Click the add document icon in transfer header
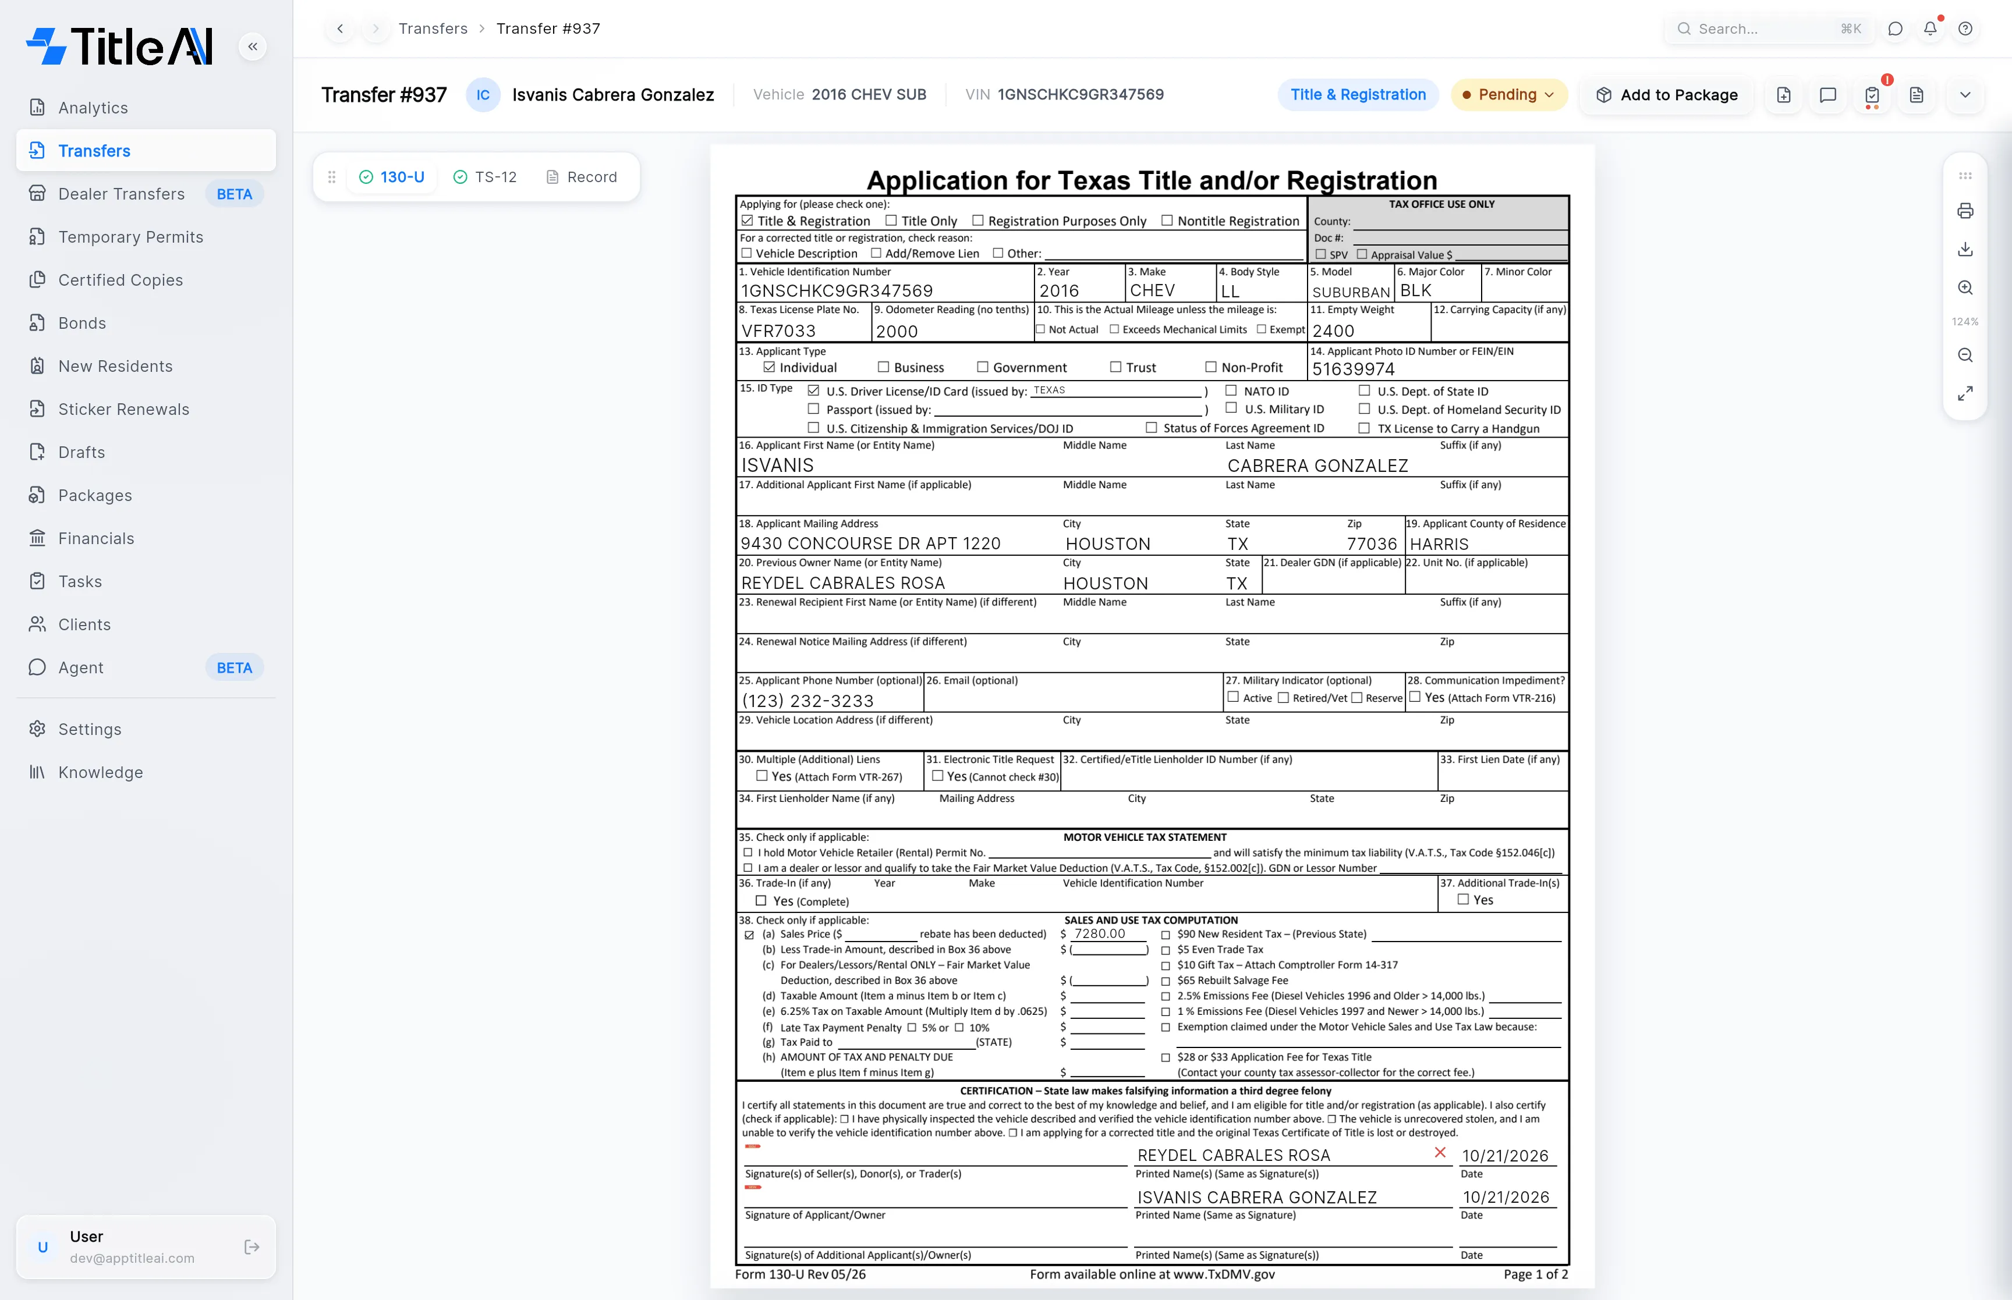2012x1300 pixels. pyautogui.click(x=1784, y=94)
